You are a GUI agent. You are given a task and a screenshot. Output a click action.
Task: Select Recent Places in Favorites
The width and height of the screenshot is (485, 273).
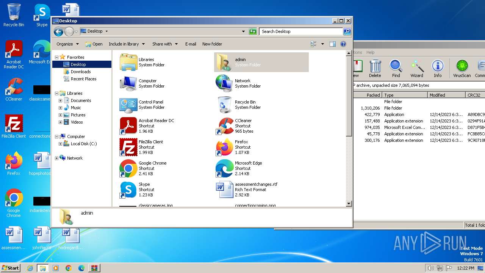point(83,79)
